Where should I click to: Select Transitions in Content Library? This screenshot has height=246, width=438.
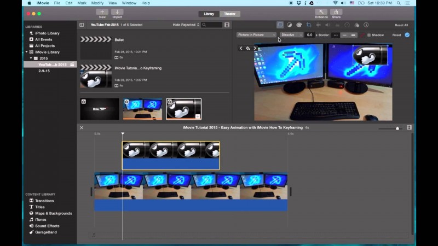tap(44, 201)
